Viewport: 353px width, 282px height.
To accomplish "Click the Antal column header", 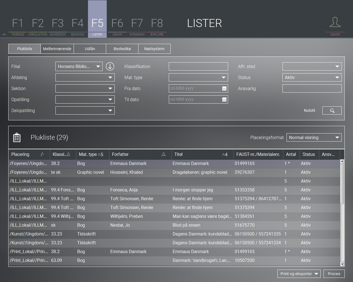I will 291,154.
